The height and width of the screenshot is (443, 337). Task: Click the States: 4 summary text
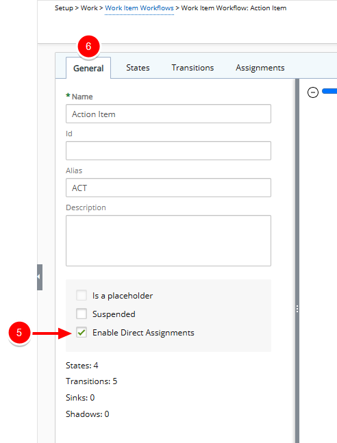[82, 366]
